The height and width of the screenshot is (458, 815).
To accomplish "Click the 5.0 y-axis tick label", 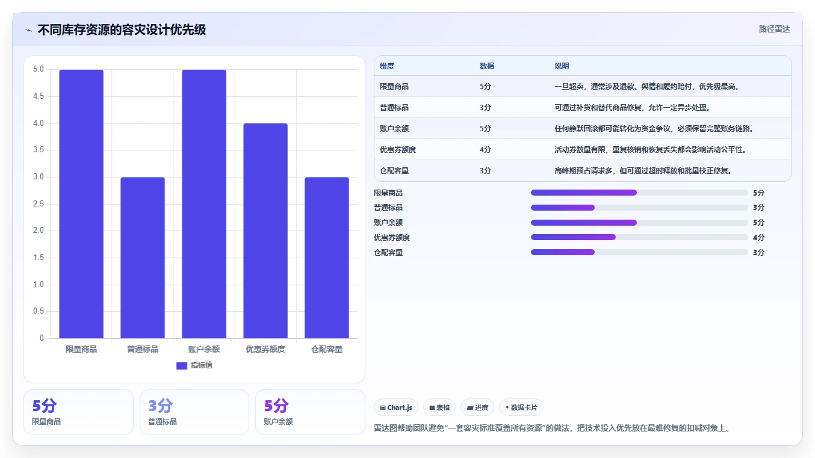I will click(39, 69).
